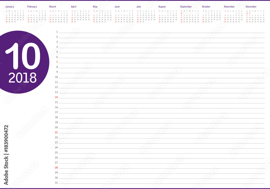Image resolution: width=270 pixels, height=189 pixels.
Task: Click the large 10 in the purple circle
Action: point(23,56)
